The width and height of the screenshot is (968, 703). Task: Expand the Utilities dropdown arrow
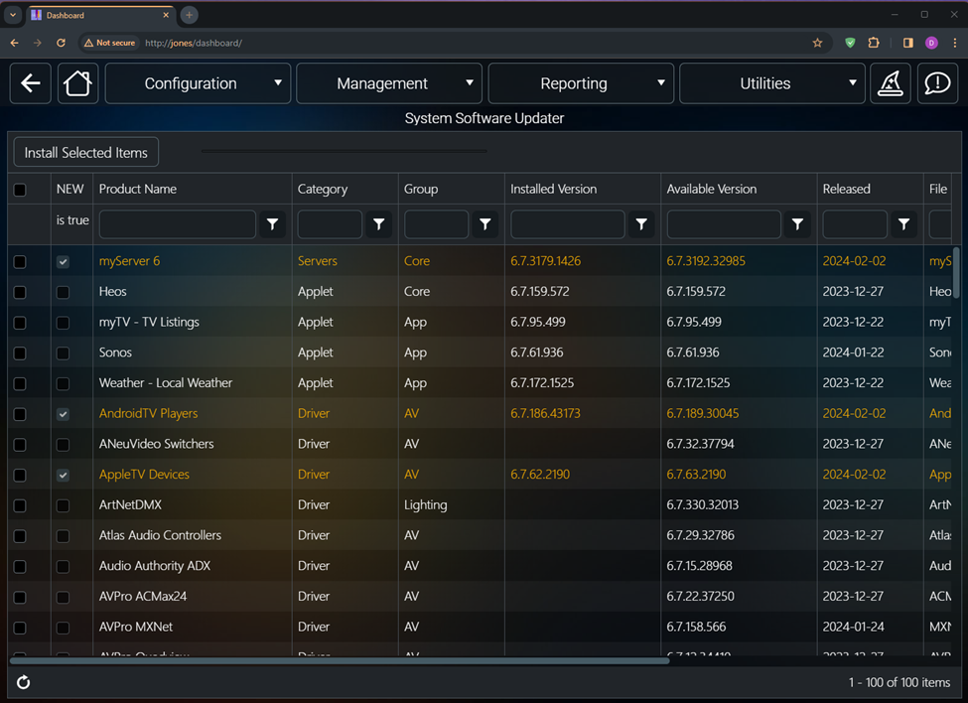point(852,82)
